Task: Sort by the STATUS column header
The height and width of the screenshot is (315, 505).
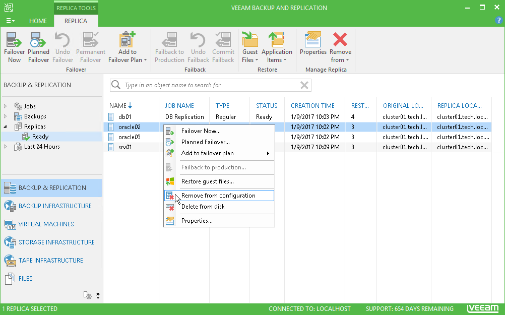Action: point(267,106)
